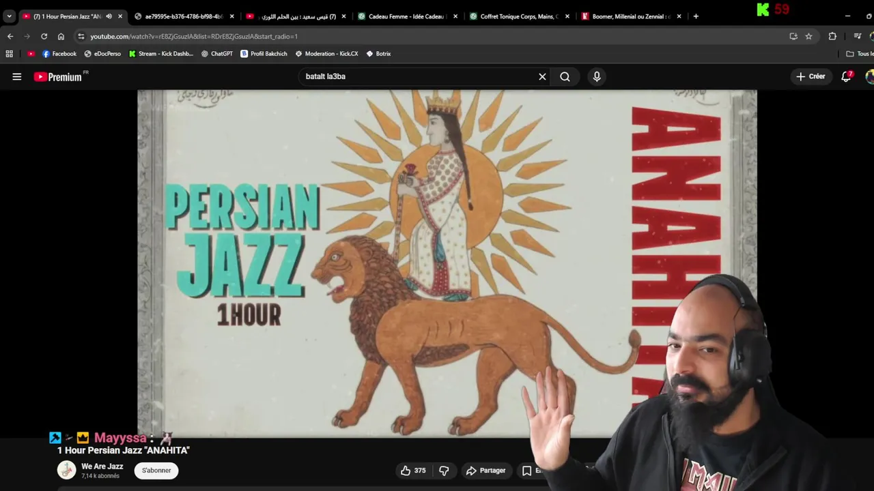Image resolution: width=874 pixels, height=491 pixels.
Task: Go back with browser back arrow
Action: (x=10, y=36)
